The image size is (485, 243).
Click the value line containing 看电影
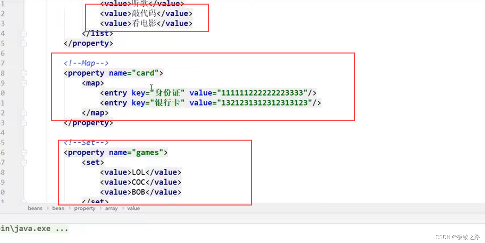coord(146,23)
